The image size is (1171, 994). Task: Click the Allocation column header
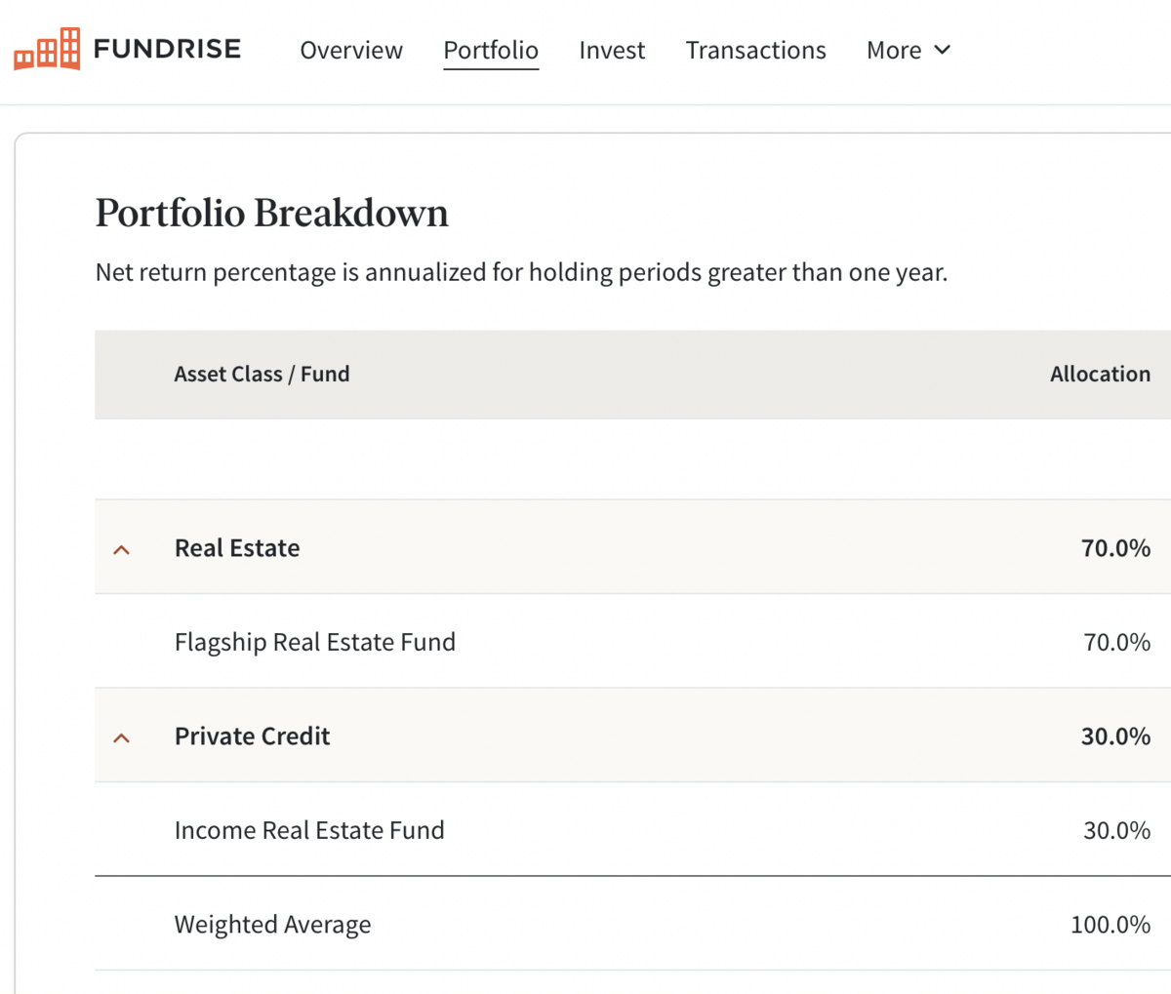[1100, 375]
